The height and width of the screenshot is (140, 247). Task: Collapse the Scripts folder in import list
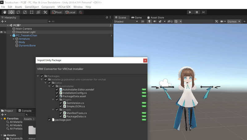[53, 110]
